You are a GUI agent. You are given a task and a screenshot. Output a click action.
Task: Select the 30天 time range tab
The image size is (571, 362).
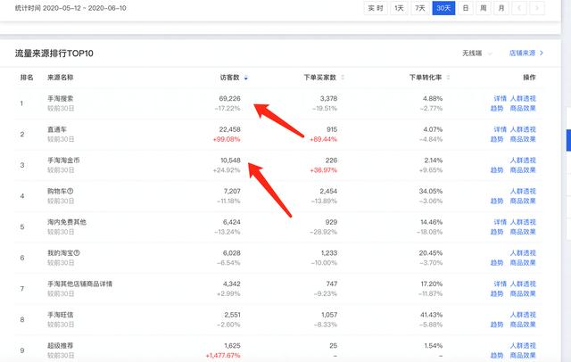click(443, 8)
